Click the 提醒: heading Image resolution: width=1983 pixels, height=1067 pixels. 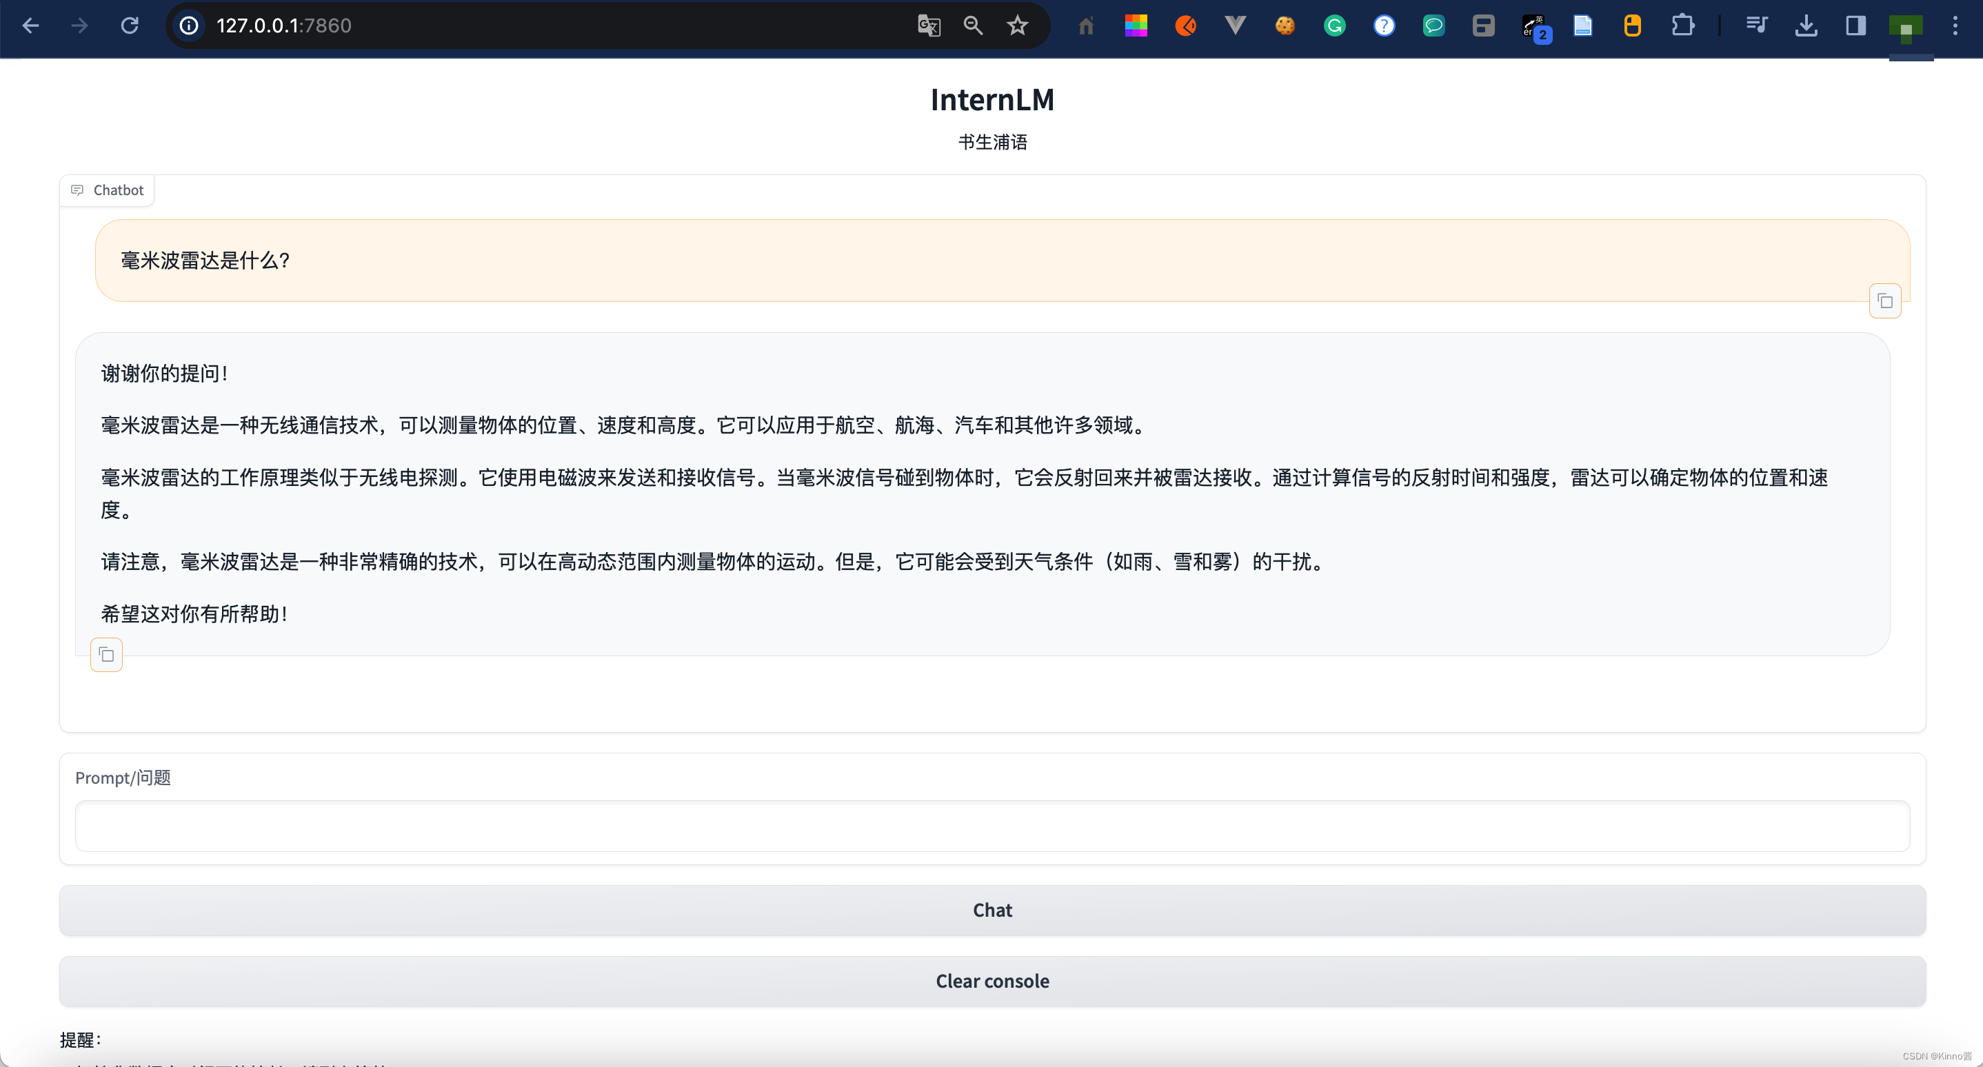coord(81,1040)
